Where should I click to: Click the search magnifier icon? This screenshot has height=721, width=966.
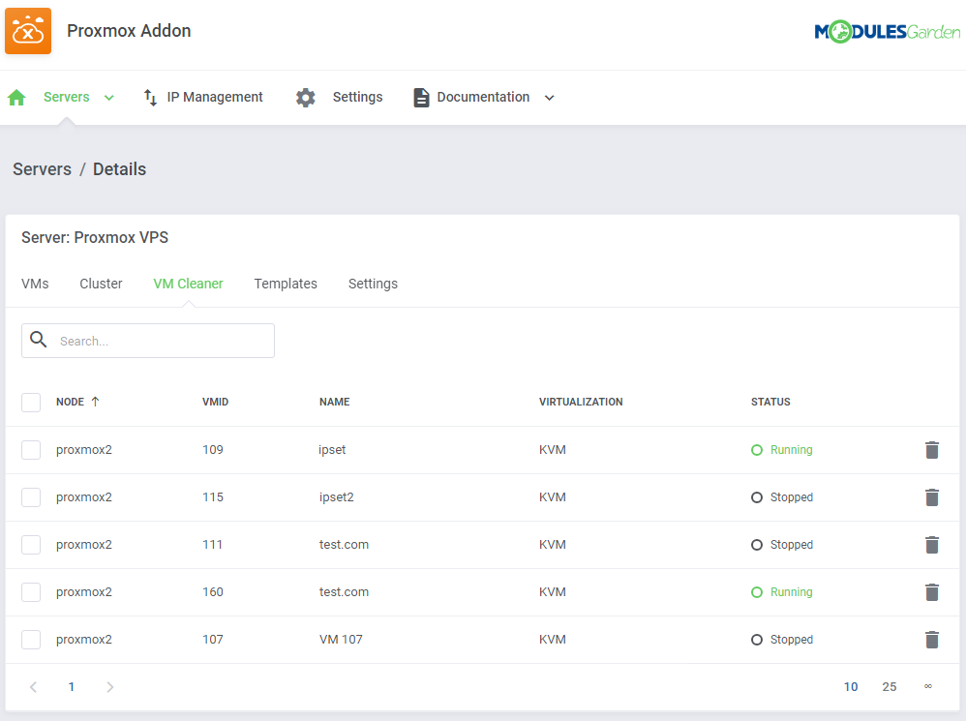pos(38,340)
